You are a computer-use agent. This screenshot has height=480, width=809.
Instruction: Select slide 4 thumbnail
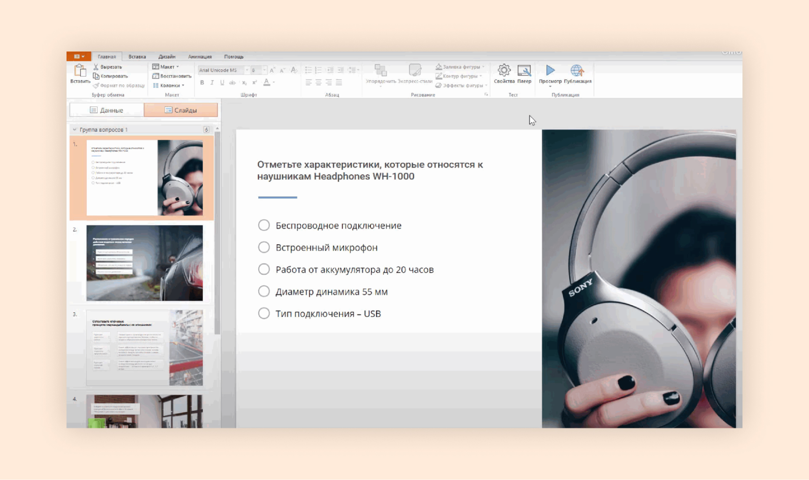point(144,411)
